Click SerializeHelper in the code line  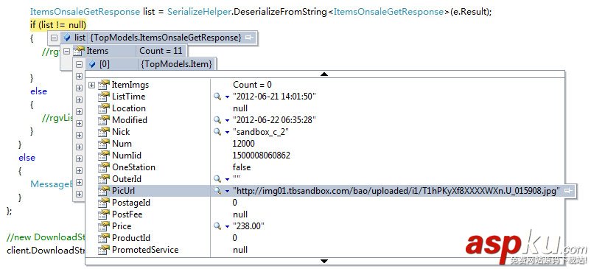pyautogui.click(x=199, y=12)
